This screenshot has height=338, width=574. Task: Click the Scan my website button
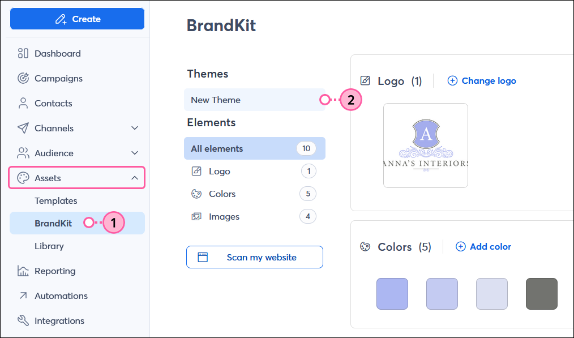[x=254, y=257]
